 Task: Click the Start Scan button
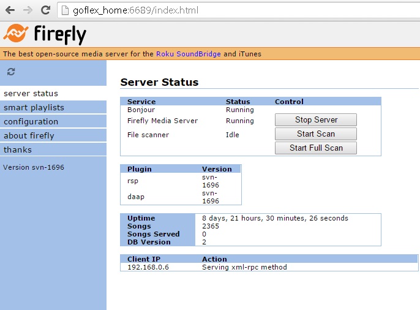316,134
